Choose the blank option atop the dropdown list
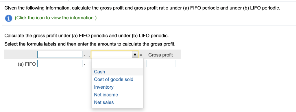The image size is (296, 112). pos(117,64)
